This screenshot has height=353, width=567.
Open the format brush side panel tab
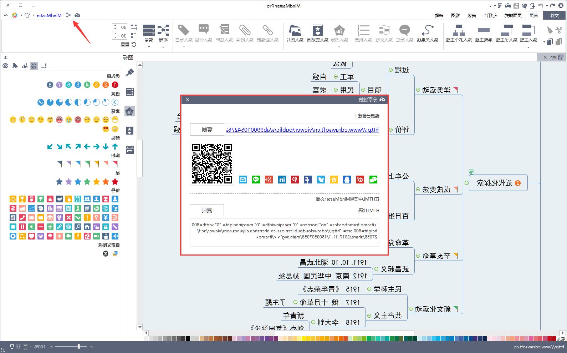click(x=130, y=72)
